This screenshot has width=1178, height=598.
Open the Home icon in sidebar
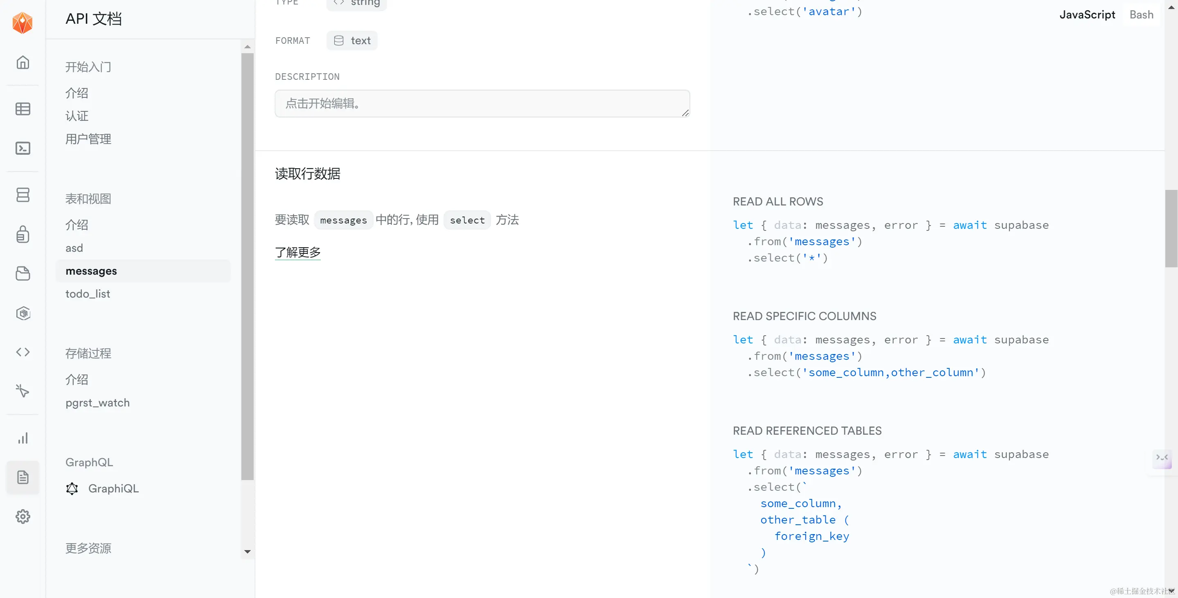pyautogui.click(x=23, y=62)
